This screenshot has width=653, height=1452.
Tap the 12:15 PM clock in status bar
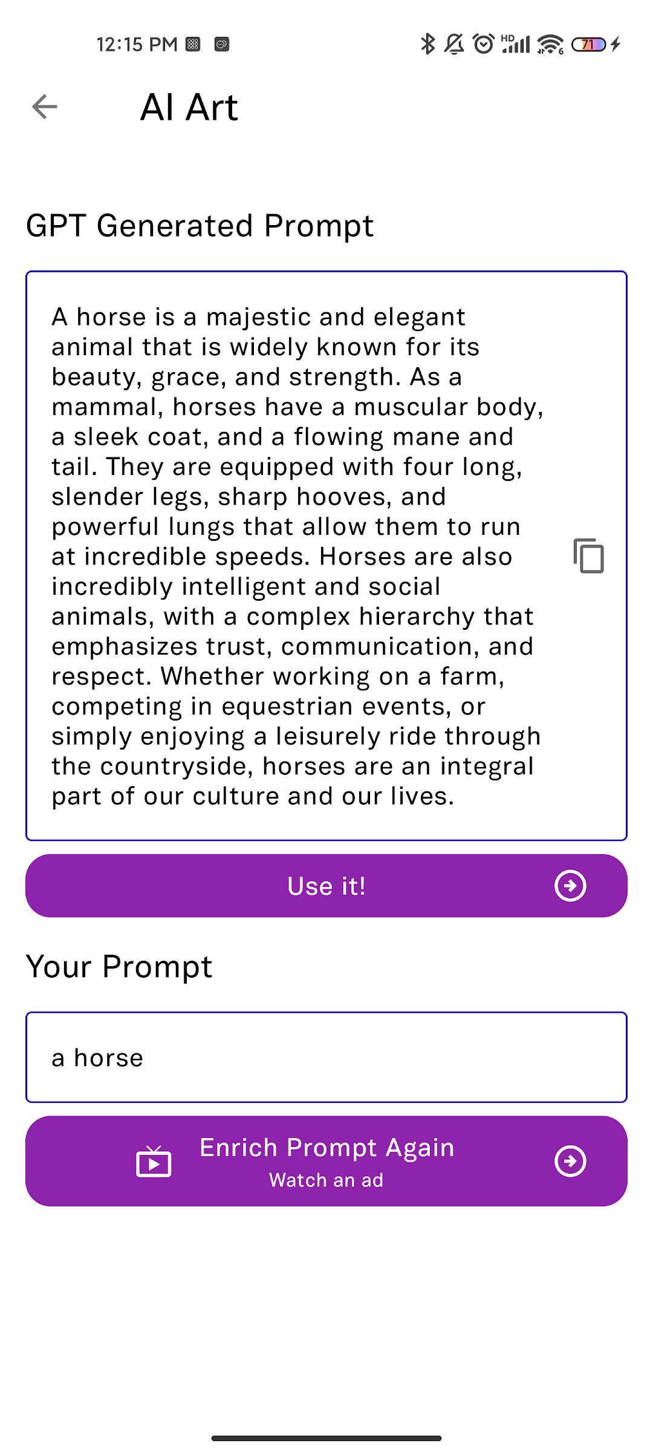point(137,44)
